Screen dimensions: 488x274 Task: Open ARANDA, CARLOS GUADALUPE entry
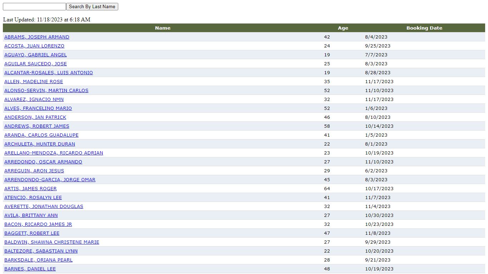click(41, 135)
